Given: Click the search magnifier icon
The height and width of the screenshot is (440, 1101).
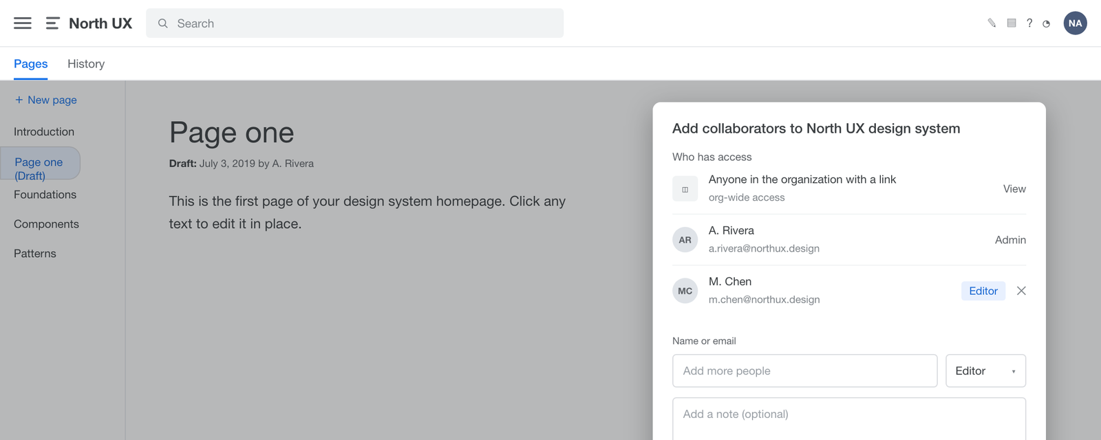Looking at the screenshot, I should [163, 23].
